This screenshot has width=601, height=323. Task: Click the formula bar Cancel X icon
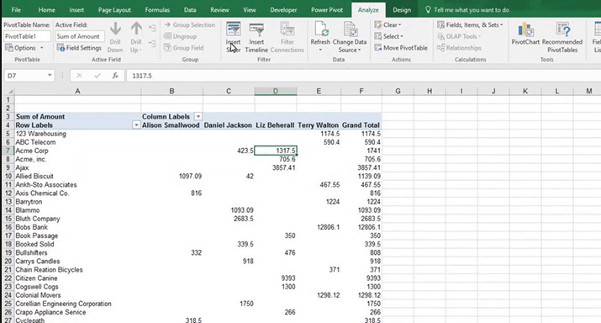coord(79,76)
